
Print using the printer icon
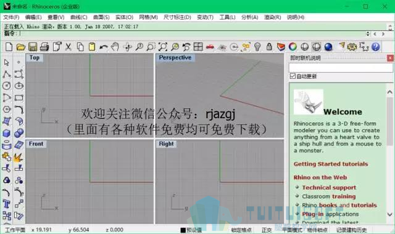click(44, 47)
